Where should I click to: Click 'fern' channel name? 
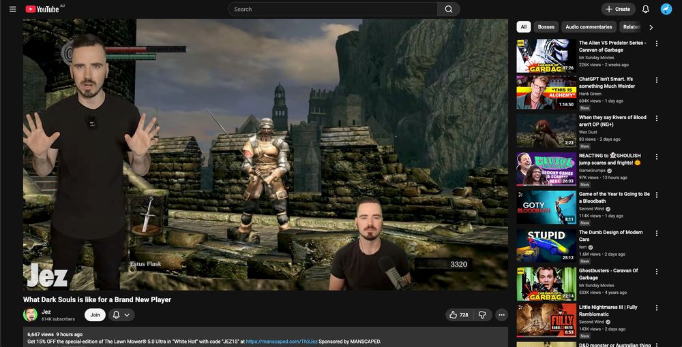(x=583, y=247)
